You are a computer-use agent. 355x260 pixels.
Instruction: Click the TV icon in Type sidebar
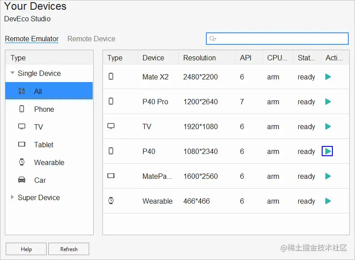(x=22, y=126)
